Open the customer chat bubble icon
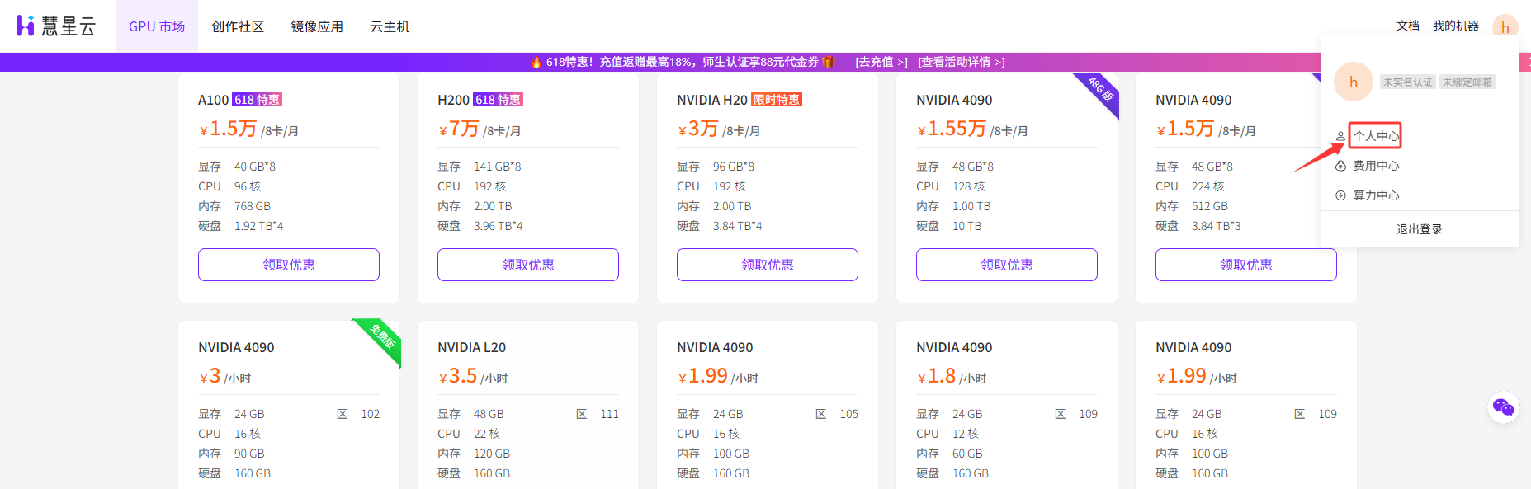This screenshot has height=489, width=1531. point(1503,407)
